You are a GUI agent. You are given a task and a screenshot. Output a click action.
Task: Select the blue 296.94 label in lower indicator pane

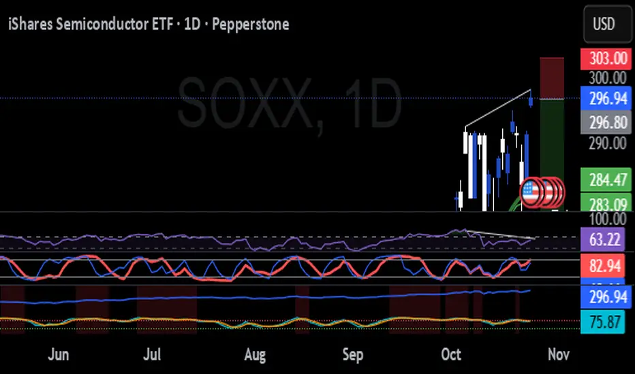click(606, 296)
